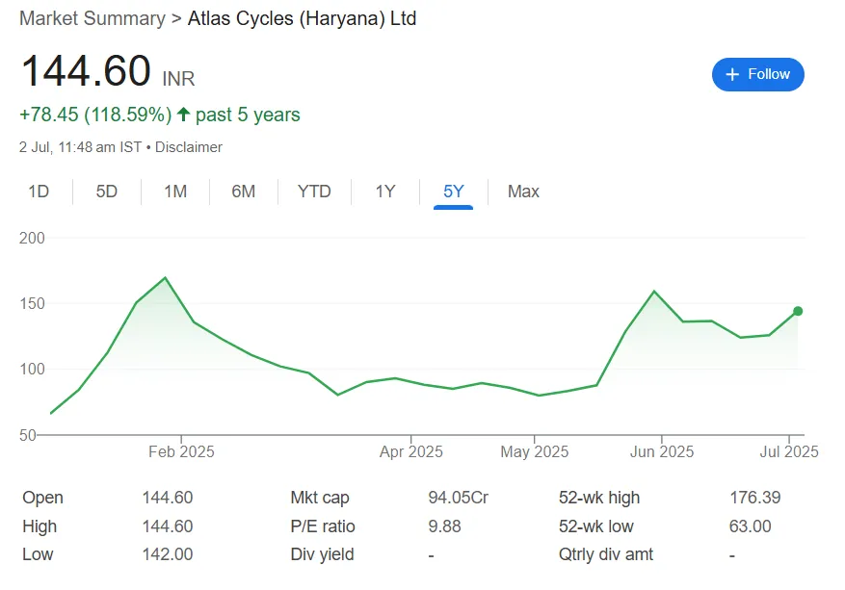
Task: Click the 52-wk low label
Action: coord(596,526)
